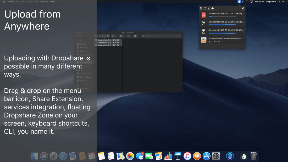Image resolution: width=288 pixels, height=162 pixels.
Task: Click the red PNG file icon for 13.18.47 upload
Action: tap(203, 15)
